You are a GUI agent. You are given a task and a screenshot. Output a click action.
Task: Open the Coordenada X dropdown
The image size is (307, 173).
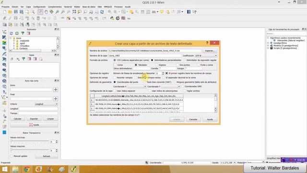coord(137,86)
